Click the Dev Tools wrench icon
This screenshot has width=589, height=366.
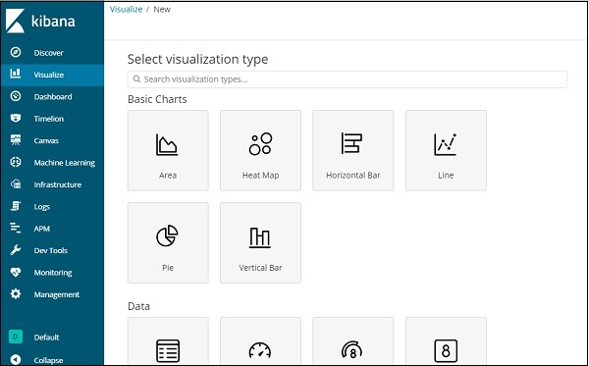point(16,250)
